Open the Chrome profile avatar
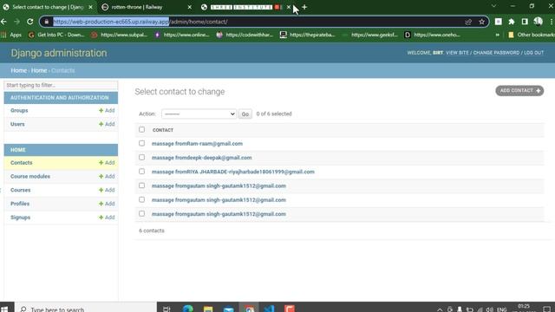 538,22
